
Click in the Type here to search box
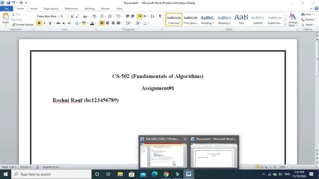coord(51,174)
